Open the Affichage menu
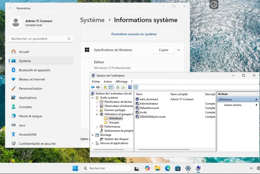 pyautogui.click(x=121, y=82)
